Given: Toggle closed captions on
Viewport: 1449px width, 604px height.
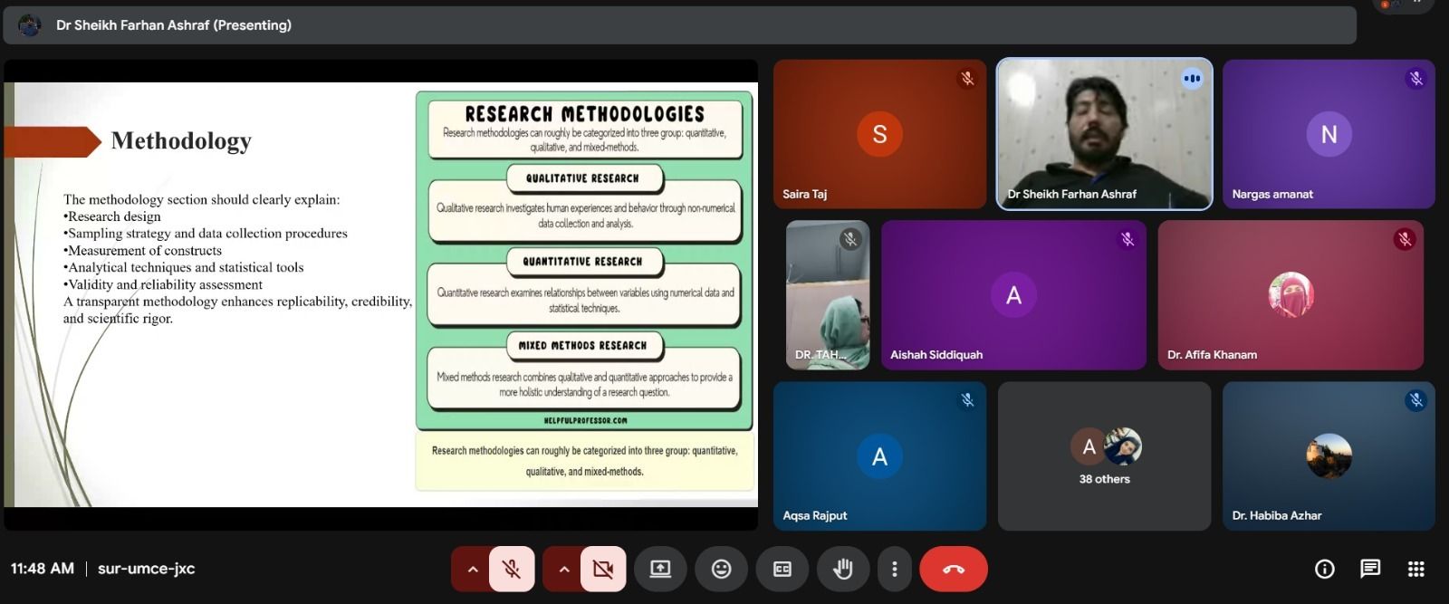Looking at the screenshot, I should click(782, 569).
